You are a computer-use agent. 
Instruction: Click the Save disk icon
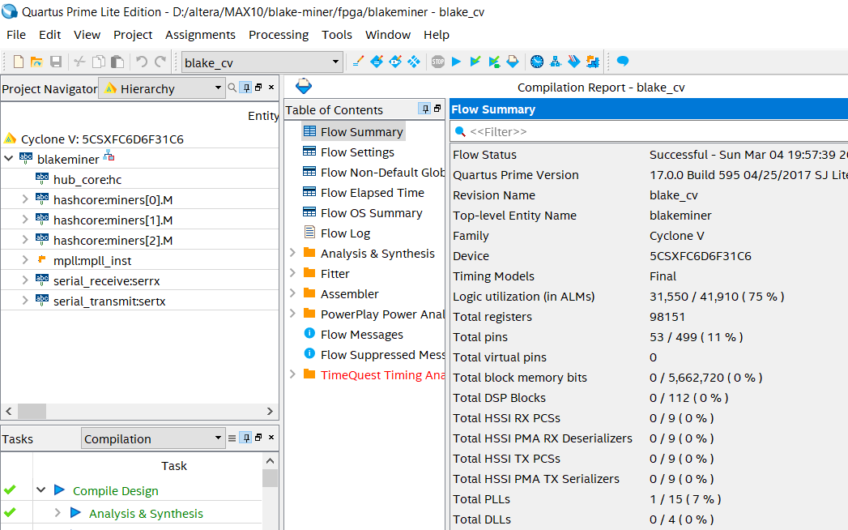(56, 62)
